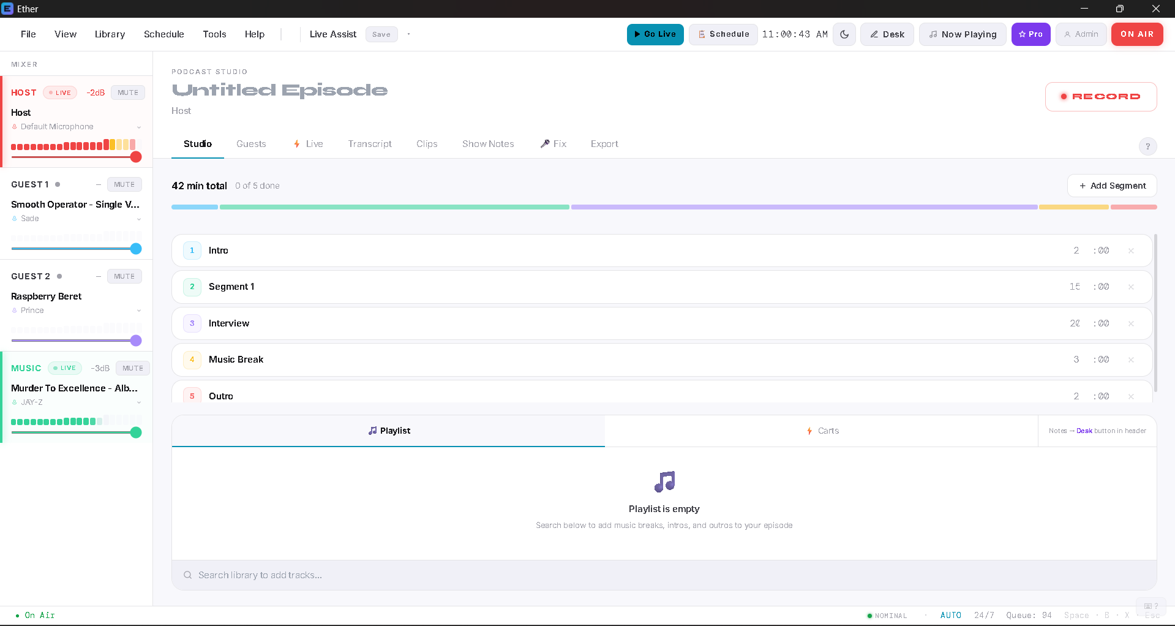Click the Interview number badge 3
The height and width of the screenshot is (626, 1175).
[192, 323]
